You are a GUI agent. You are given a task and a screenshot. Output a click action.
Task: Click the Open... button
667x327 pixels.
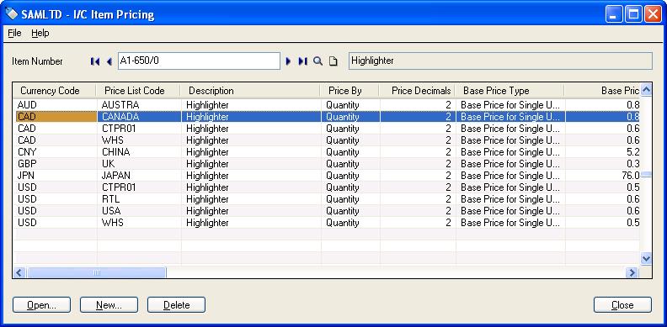click(x=42, y=305)
